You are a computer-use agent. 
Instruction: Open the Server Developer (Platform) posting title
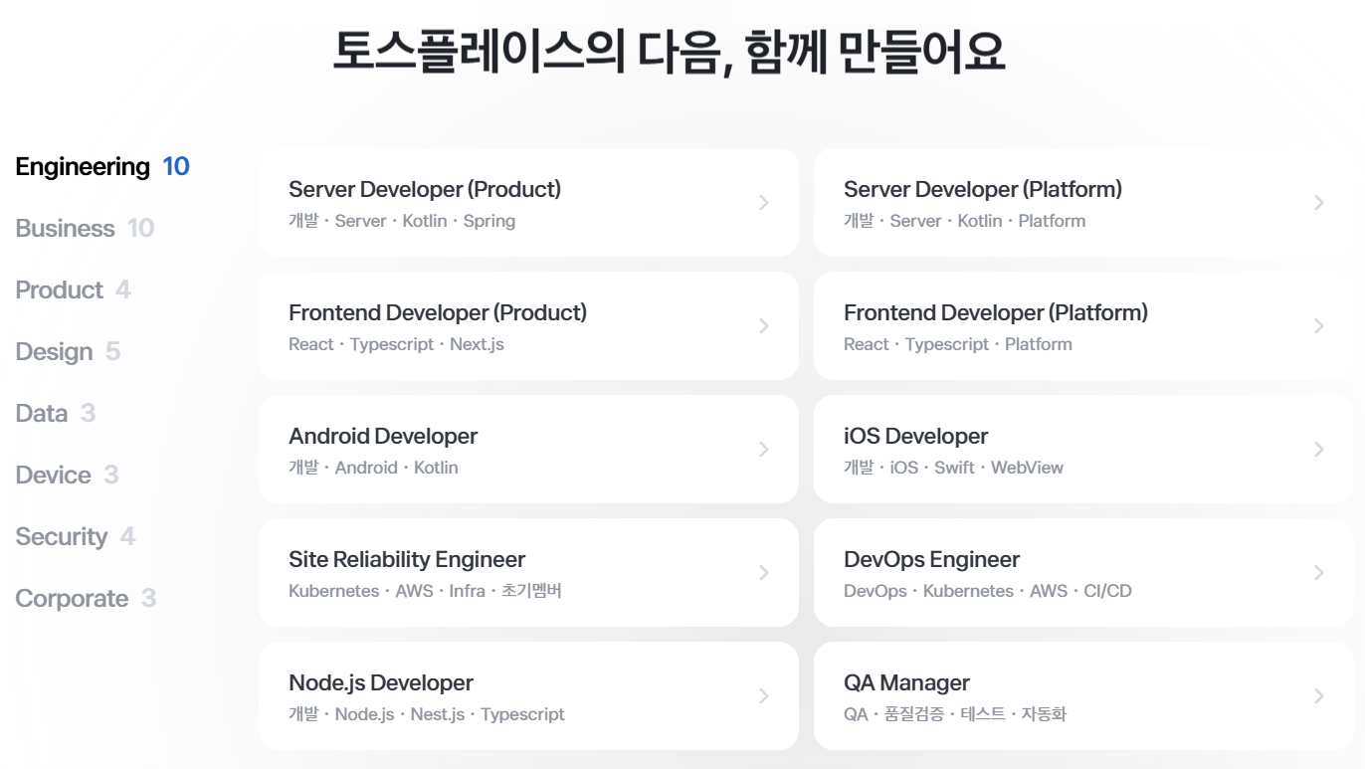[983, 189]
